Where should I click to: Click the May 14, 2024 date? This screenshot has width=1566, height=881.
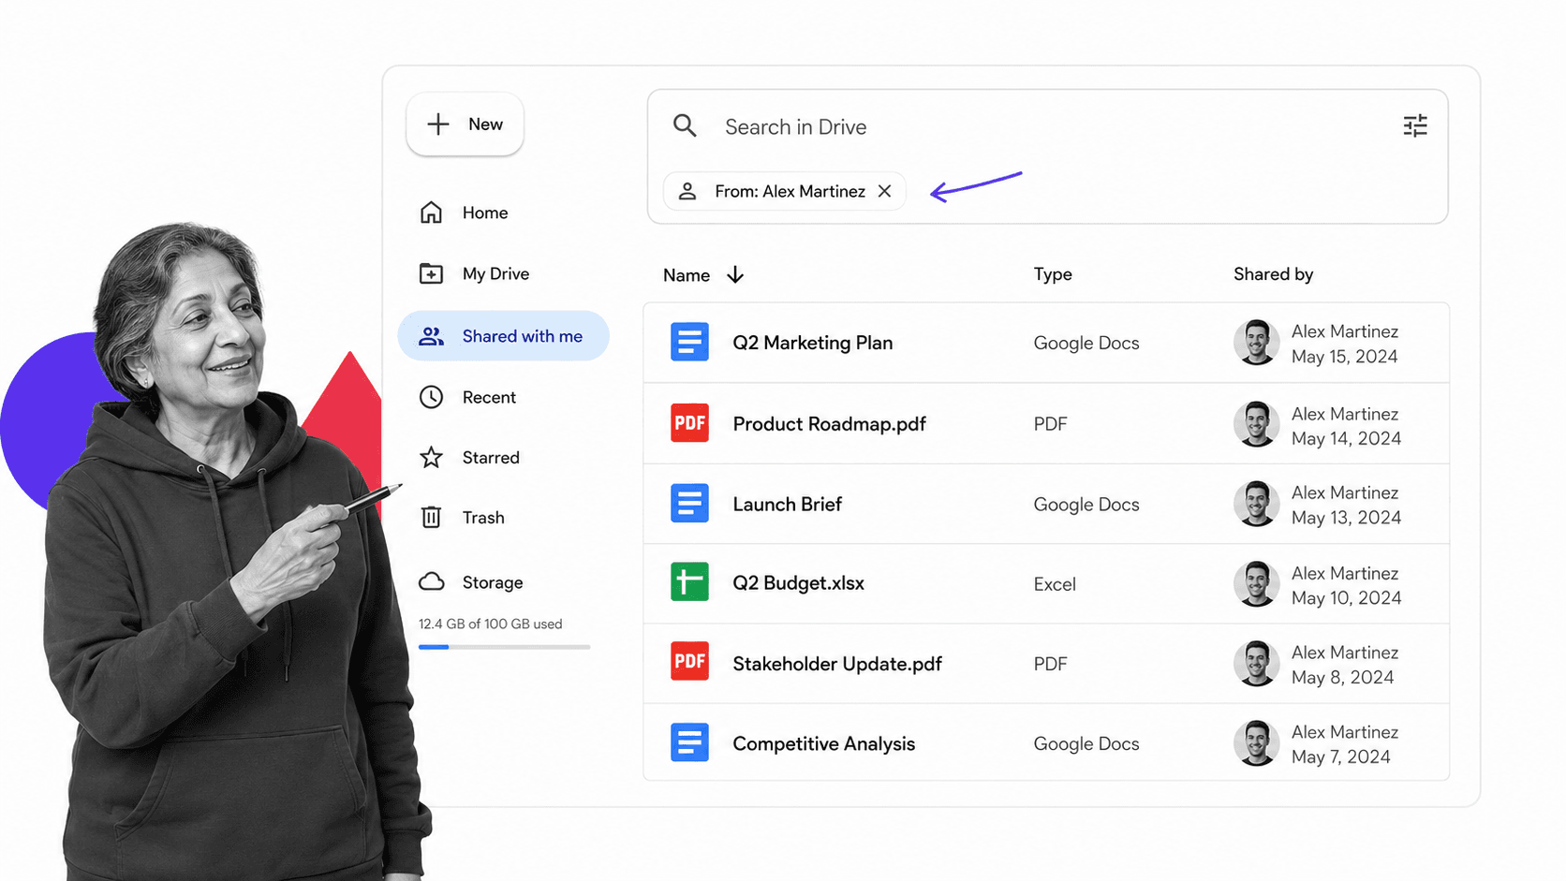point(1346,438)
